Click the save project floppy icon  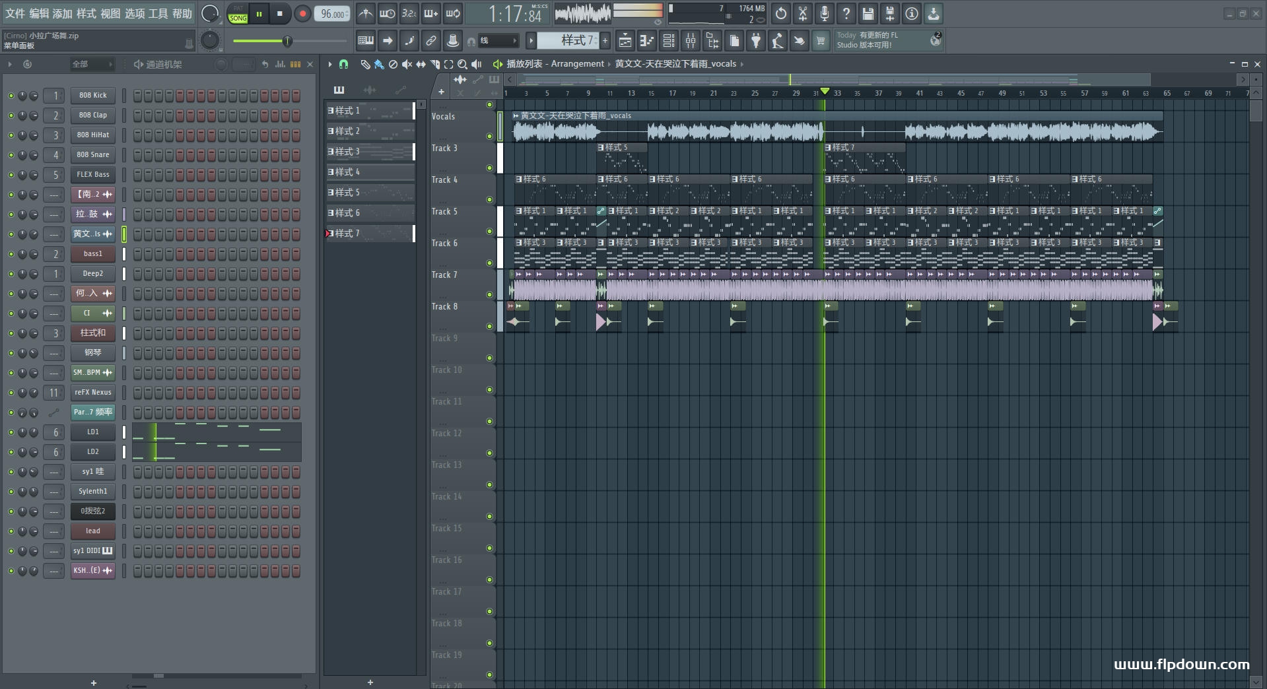[868, 14]
